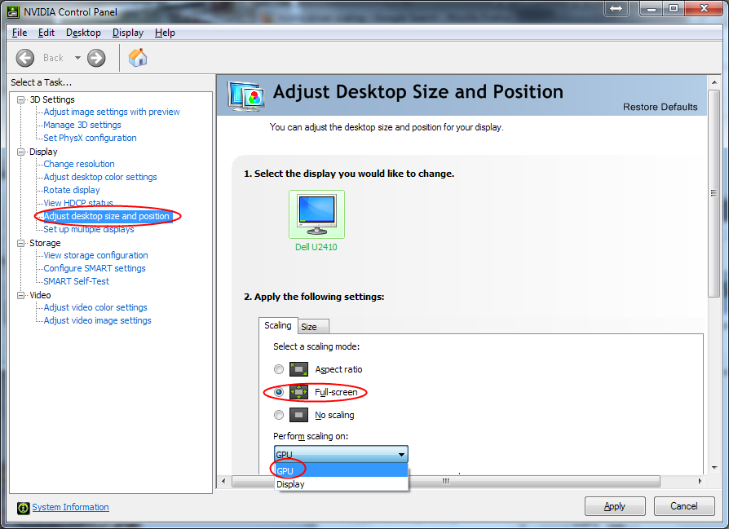Click the double-arrow button in title bar
This screenshot has height=529, width=729.
616,8
